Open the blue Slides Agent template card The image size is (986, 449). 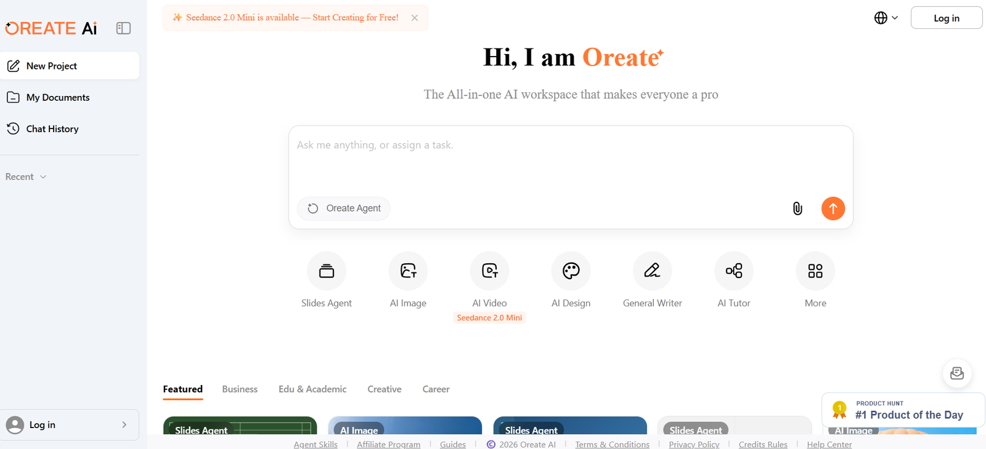[570, 426]
